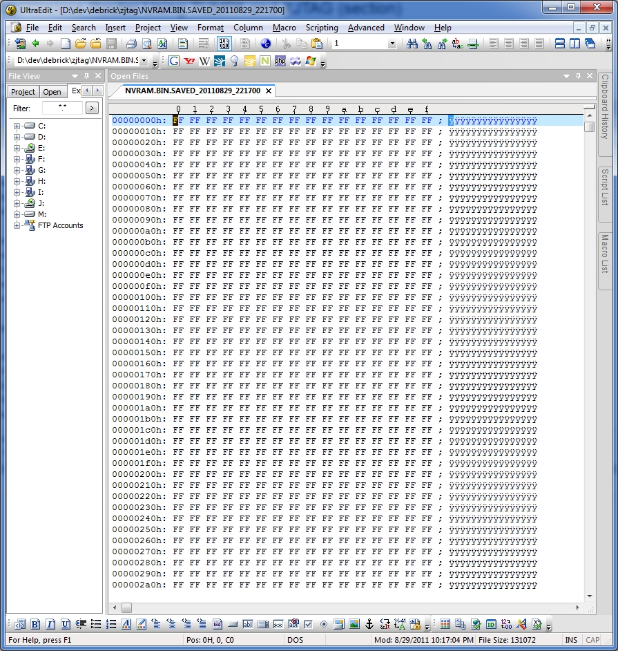The width and height of the screenshot is (618, 651).
Task: Select FTP Accounts tree item
Action: (x=61, y=225)
